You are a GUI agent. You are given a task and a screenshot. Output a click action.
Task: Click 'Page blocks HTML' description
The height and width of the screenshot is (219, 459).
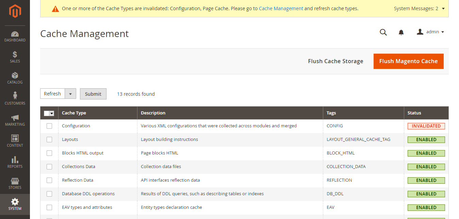[x=160, y=153]
